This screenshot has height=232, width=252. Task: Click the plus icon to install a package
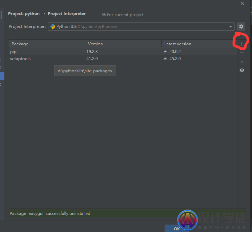click(242, 44)
